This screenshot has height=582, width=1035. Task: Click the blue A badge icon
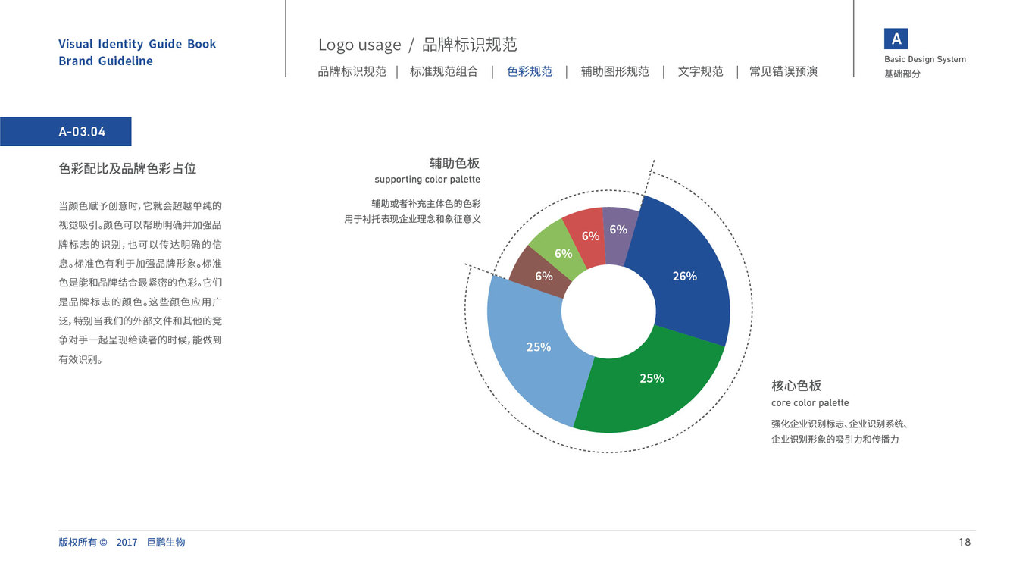coord(896,39)
